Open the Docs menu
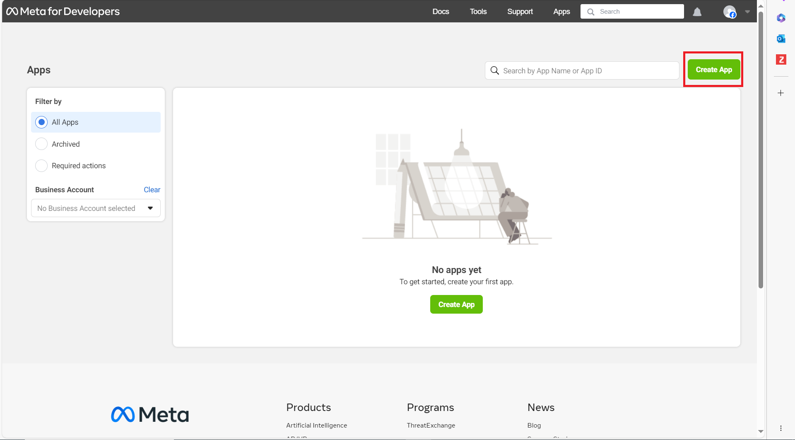This screenshot has width=795, height=440. 441,12
